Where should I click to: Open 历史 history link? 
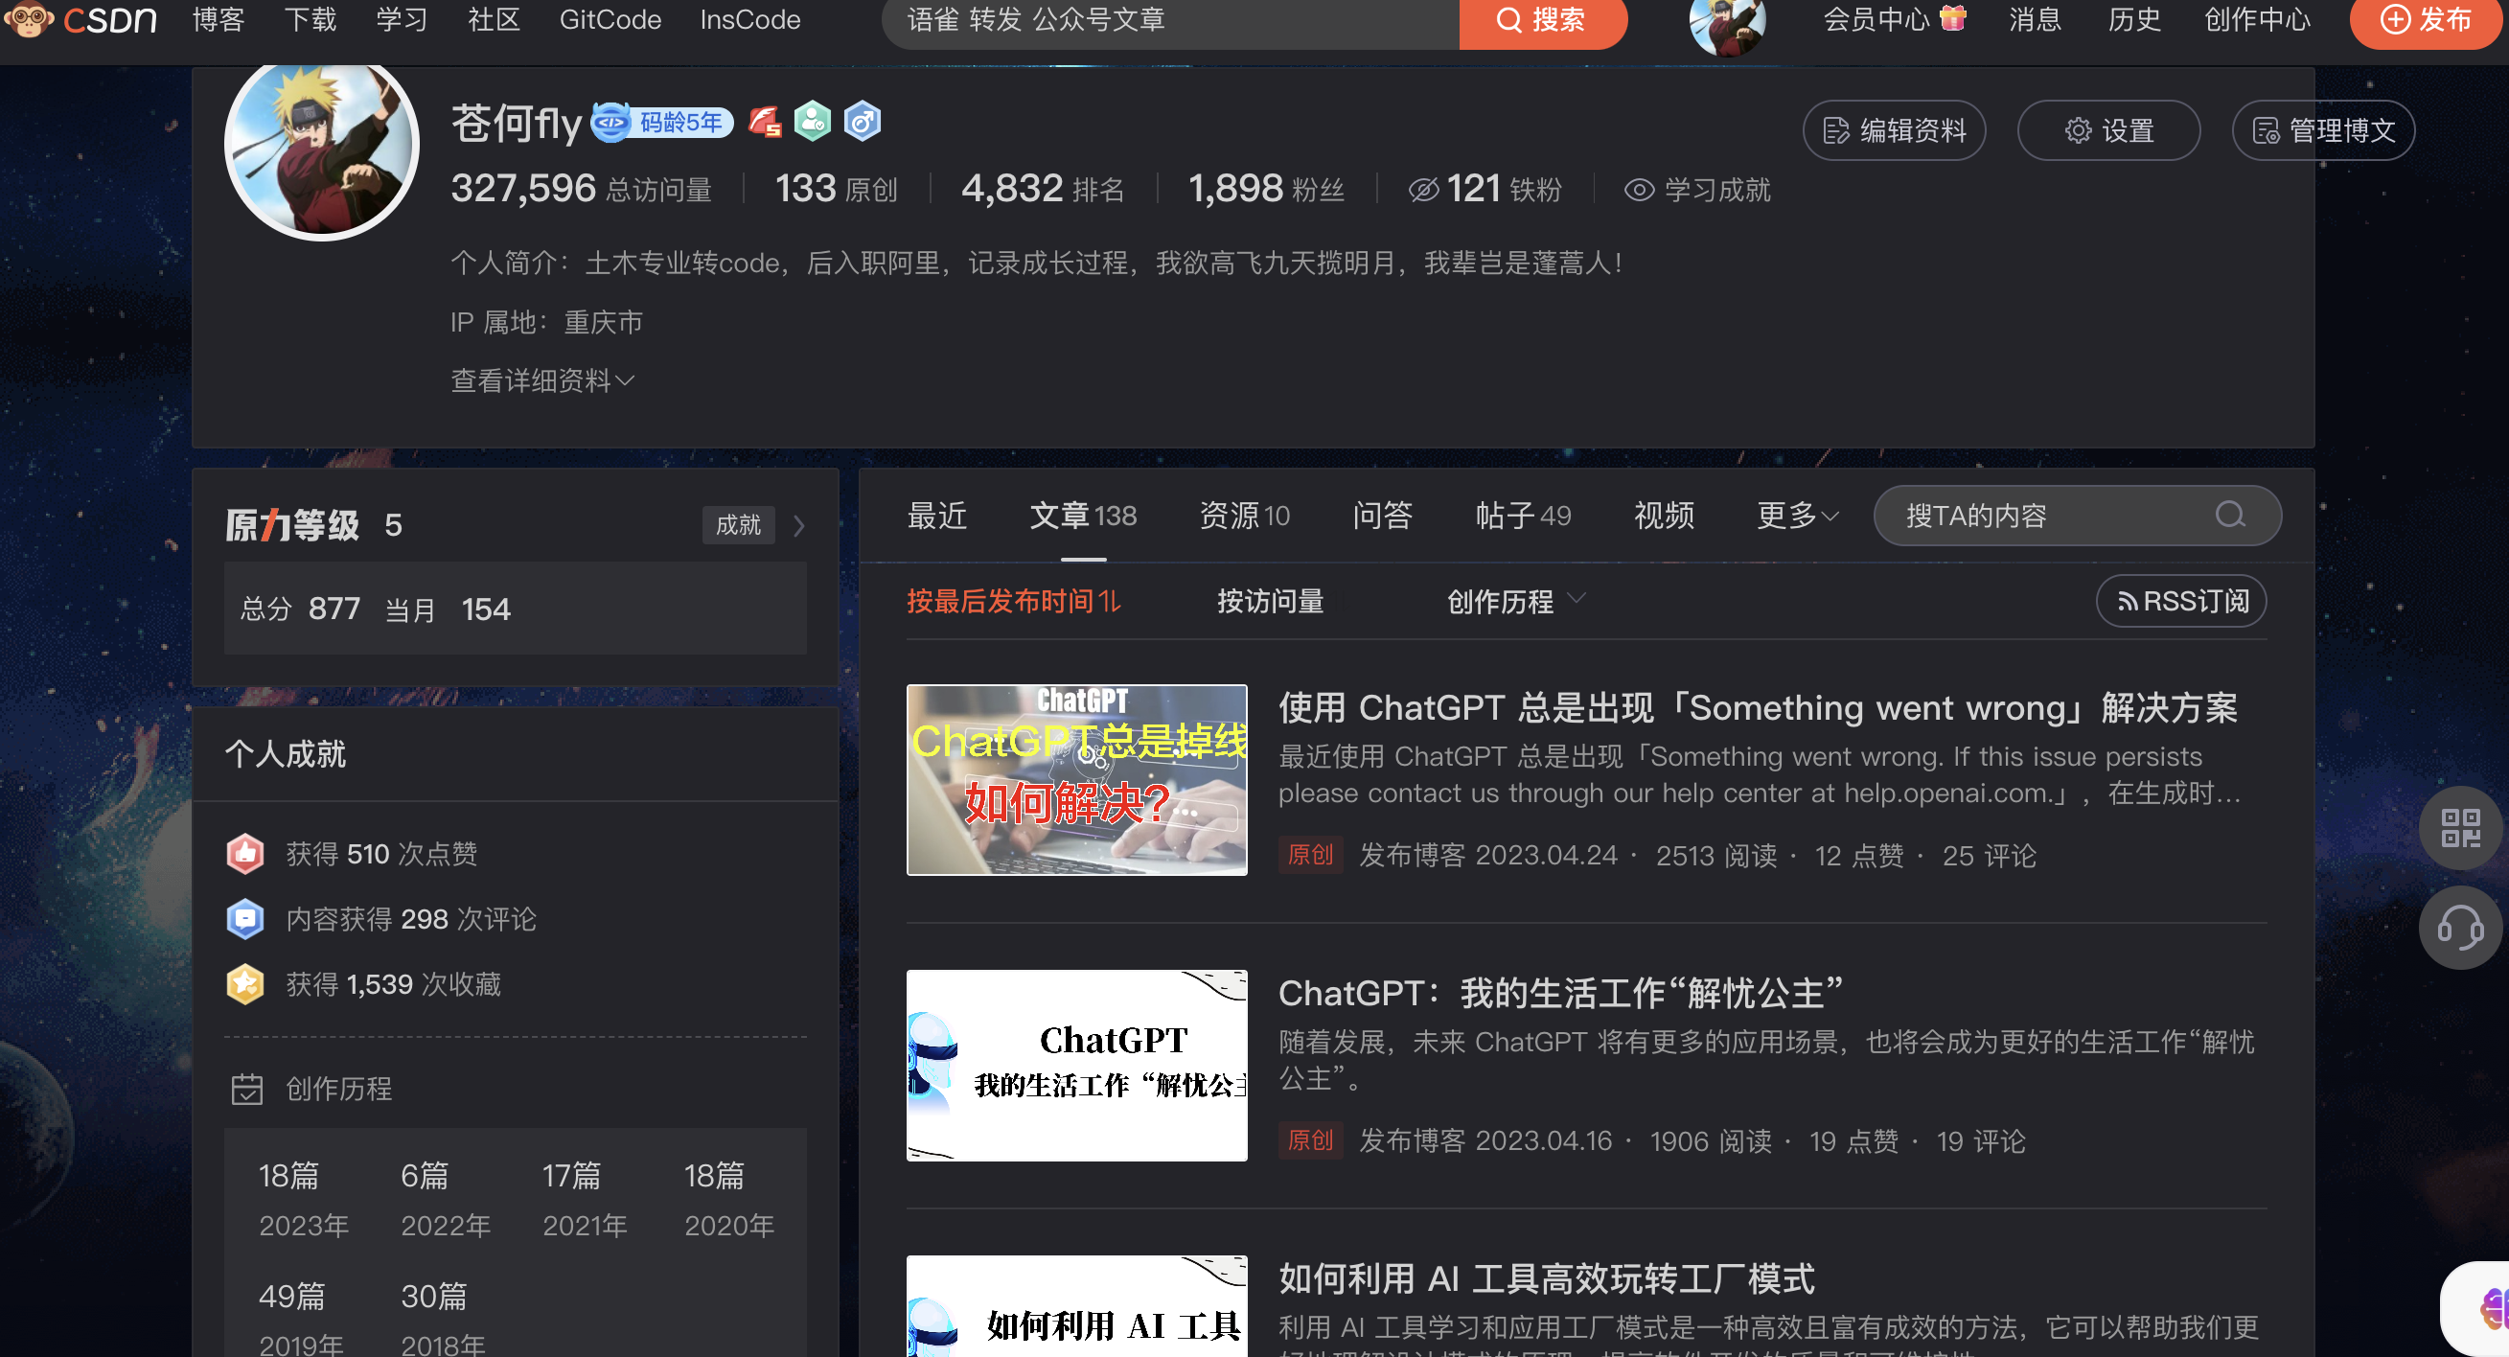2134,19
